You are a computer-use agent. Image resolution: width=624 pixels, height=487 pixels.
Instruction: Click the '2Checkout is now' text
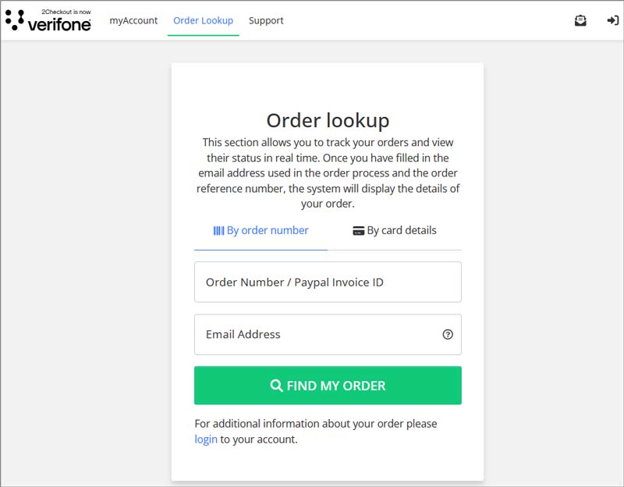coord(66,12)
